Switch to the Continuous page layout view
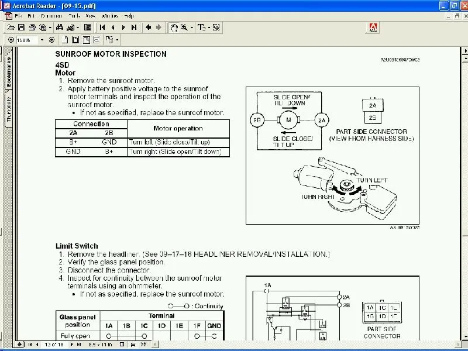 coord(133,344)
